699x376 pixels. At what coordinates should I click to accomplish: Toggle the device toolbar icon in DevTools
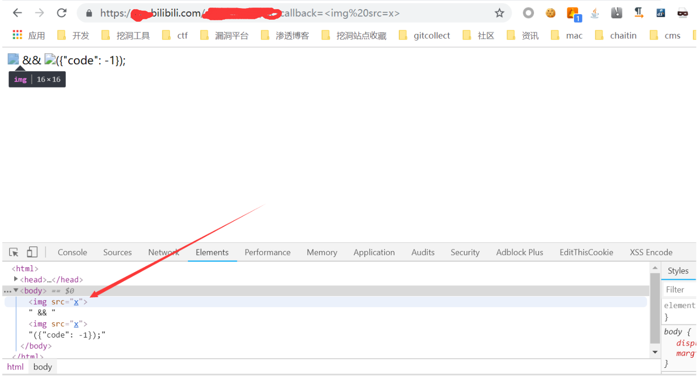pos(32,252)
